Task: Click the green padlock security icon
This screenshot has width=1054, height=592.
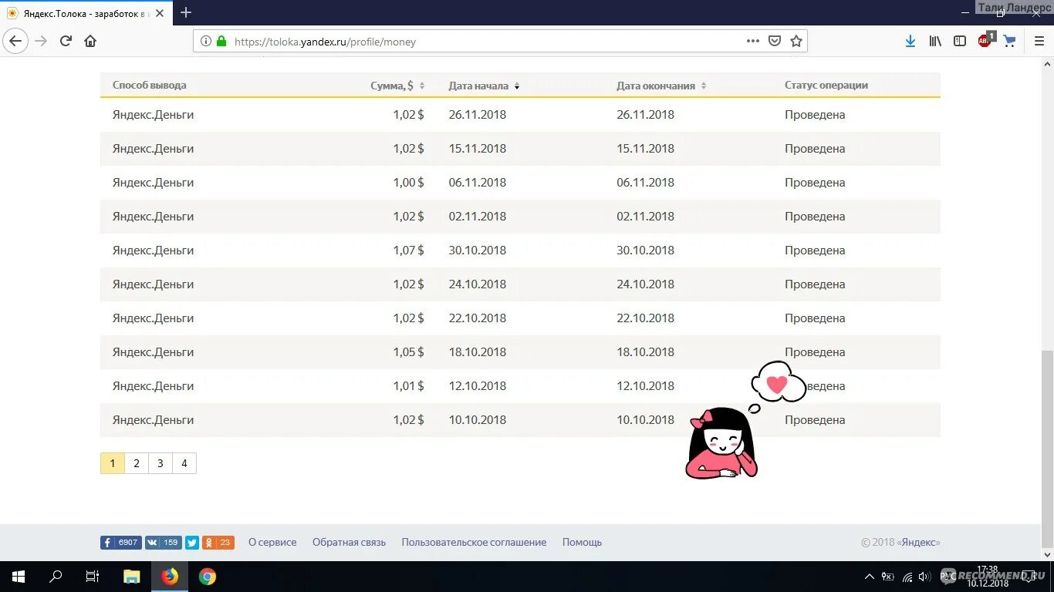Action: point(221,42)
